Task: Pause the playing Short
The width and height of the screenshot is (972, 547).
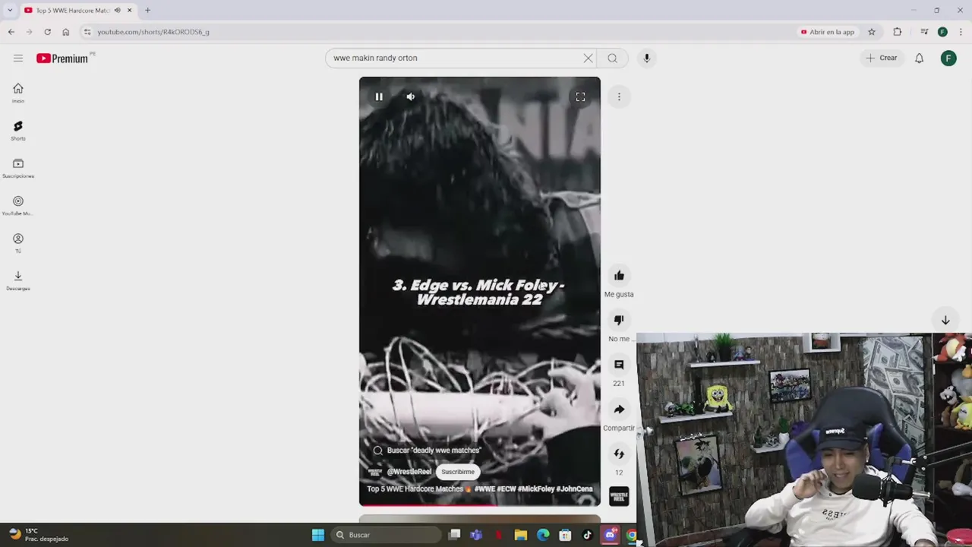Action: pos(379,96)
